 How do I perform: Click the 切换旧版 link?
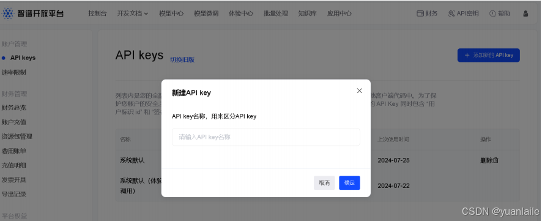pos(182,59)
